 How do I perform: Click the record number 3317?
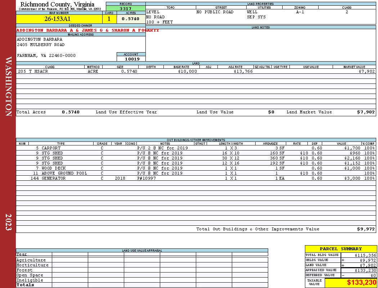click(x=126, y=9)
